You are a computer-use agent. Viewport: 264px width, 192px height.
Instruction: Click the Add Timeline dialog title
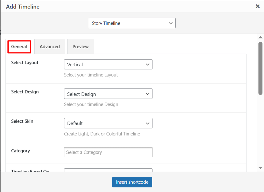coord(22,6)
